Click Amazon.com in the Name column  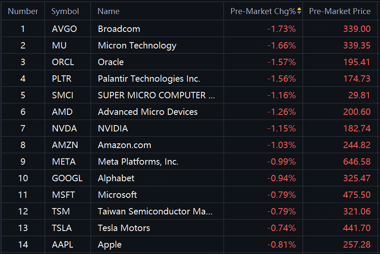click(x=125, y=145)
